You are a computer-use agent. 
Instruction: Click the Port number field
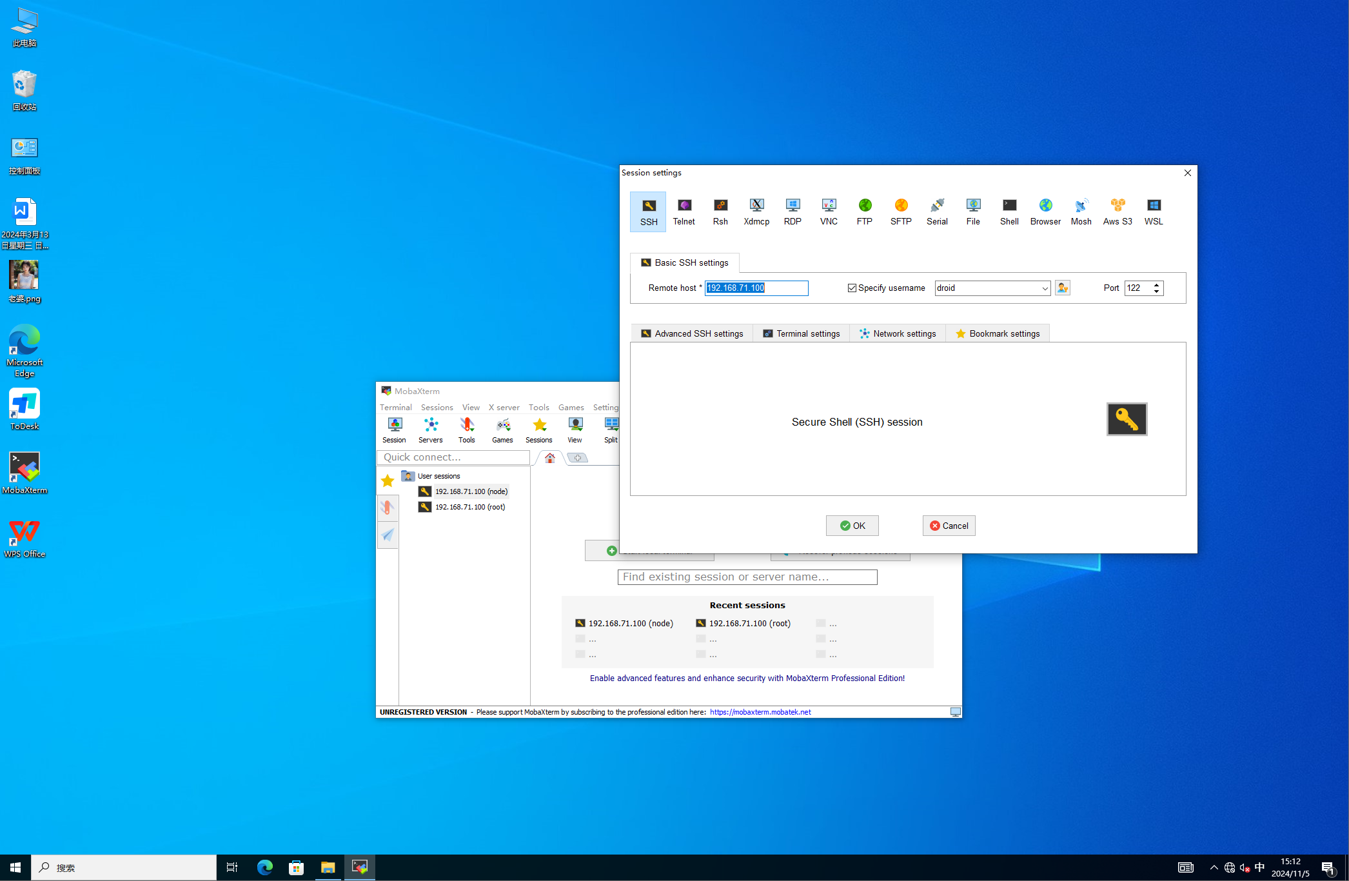(1137, 288)
